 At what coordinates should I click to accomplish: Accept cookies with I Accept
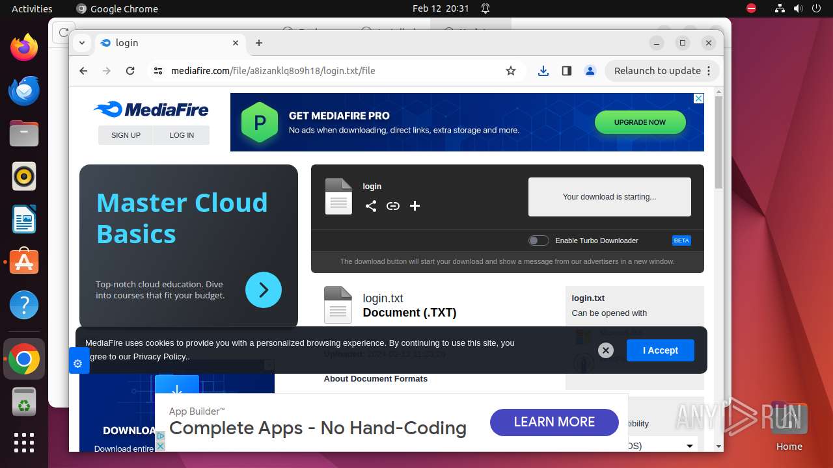pos(661,350)
